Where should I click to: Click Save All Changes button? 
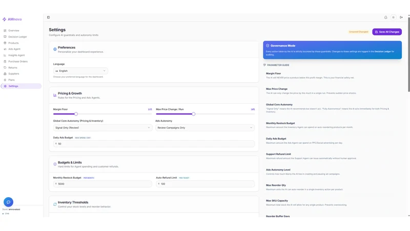(x=387, y=32)
